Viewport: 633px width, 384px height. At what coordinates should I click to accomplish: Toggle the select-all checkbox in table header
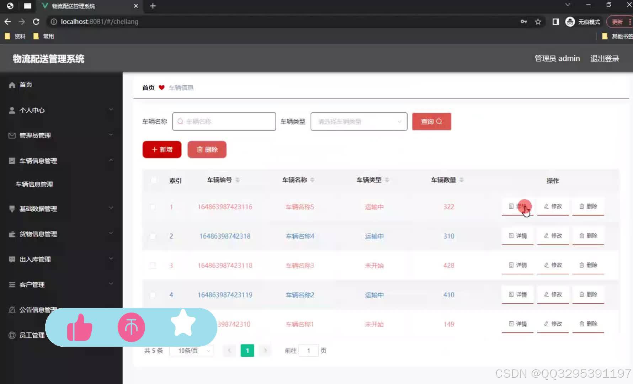154,180
